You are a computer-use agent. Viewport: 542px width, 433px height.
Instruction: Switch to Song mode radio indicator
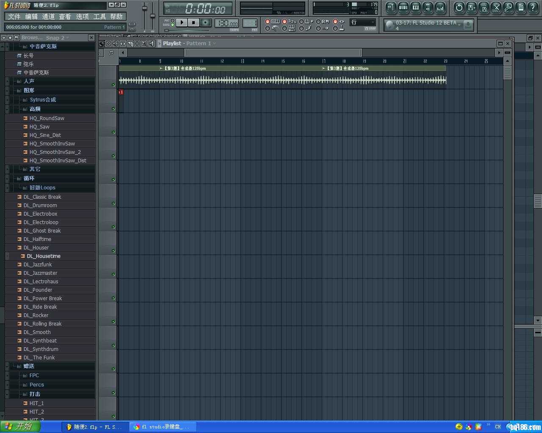click(172, 25)
